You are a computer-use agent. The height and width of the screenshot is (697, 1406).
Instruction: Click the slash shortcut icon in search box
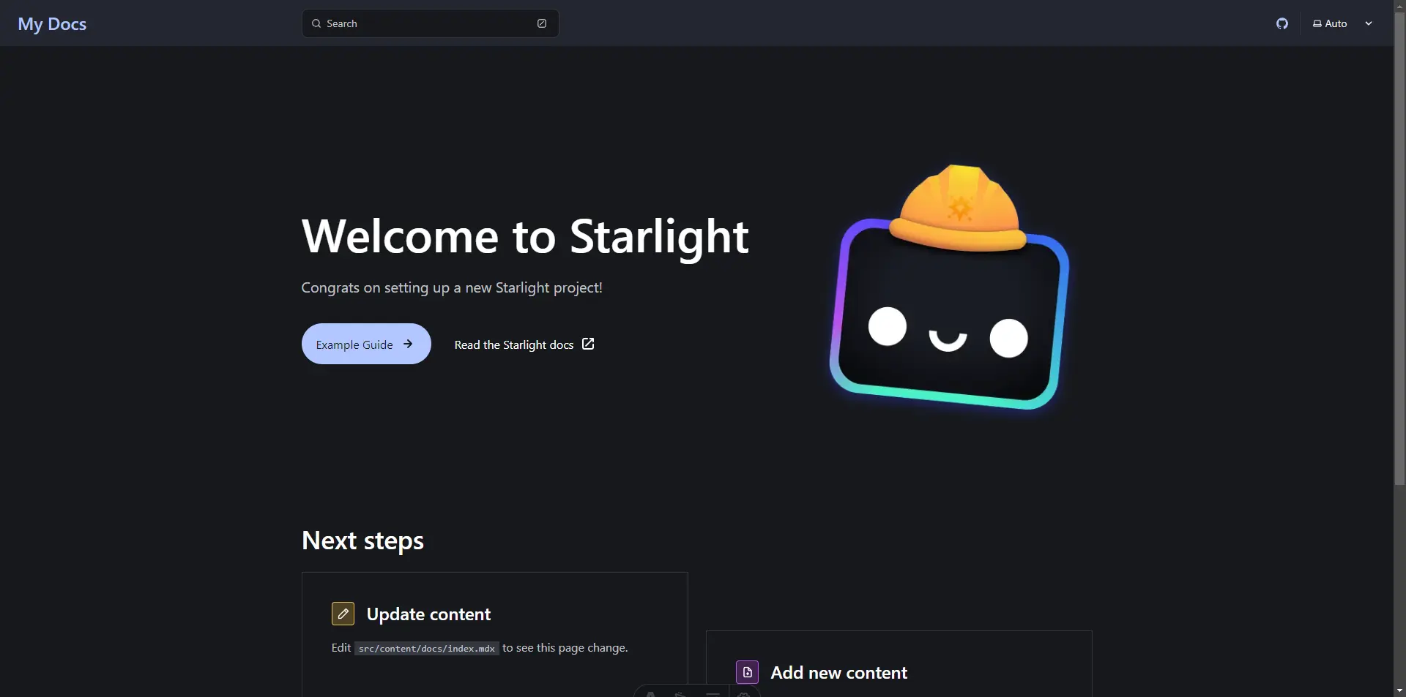tap(542, 23)
